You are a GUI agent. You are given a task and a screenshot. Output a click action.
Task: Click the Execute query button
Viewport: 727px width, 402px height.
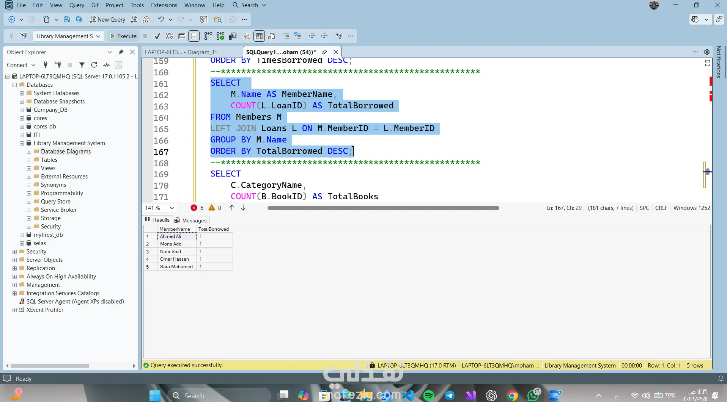click(123, 36)
